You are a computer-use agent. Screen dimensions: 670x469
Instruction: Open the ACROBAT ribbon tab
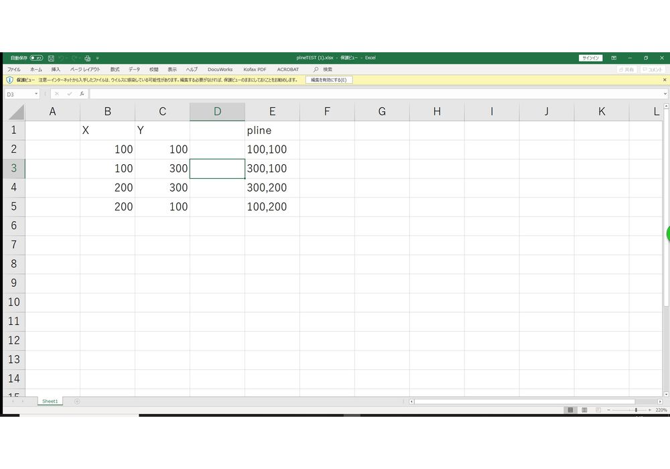pos(288,69)
